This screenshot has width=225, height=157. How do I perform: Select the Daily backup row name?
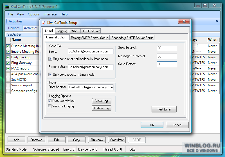pyautogui.click(x=21, y=57)
